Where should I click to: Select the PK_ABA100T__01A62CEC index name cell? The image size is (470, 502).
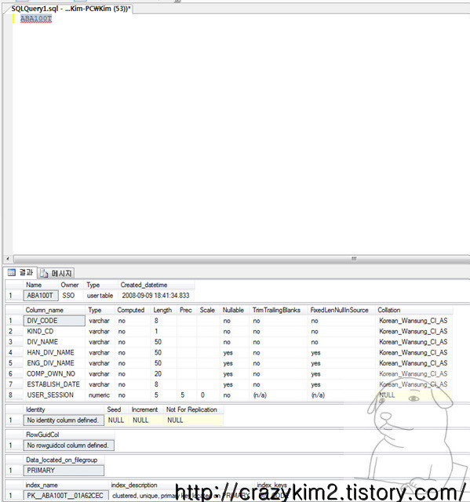tap(65, 496)
